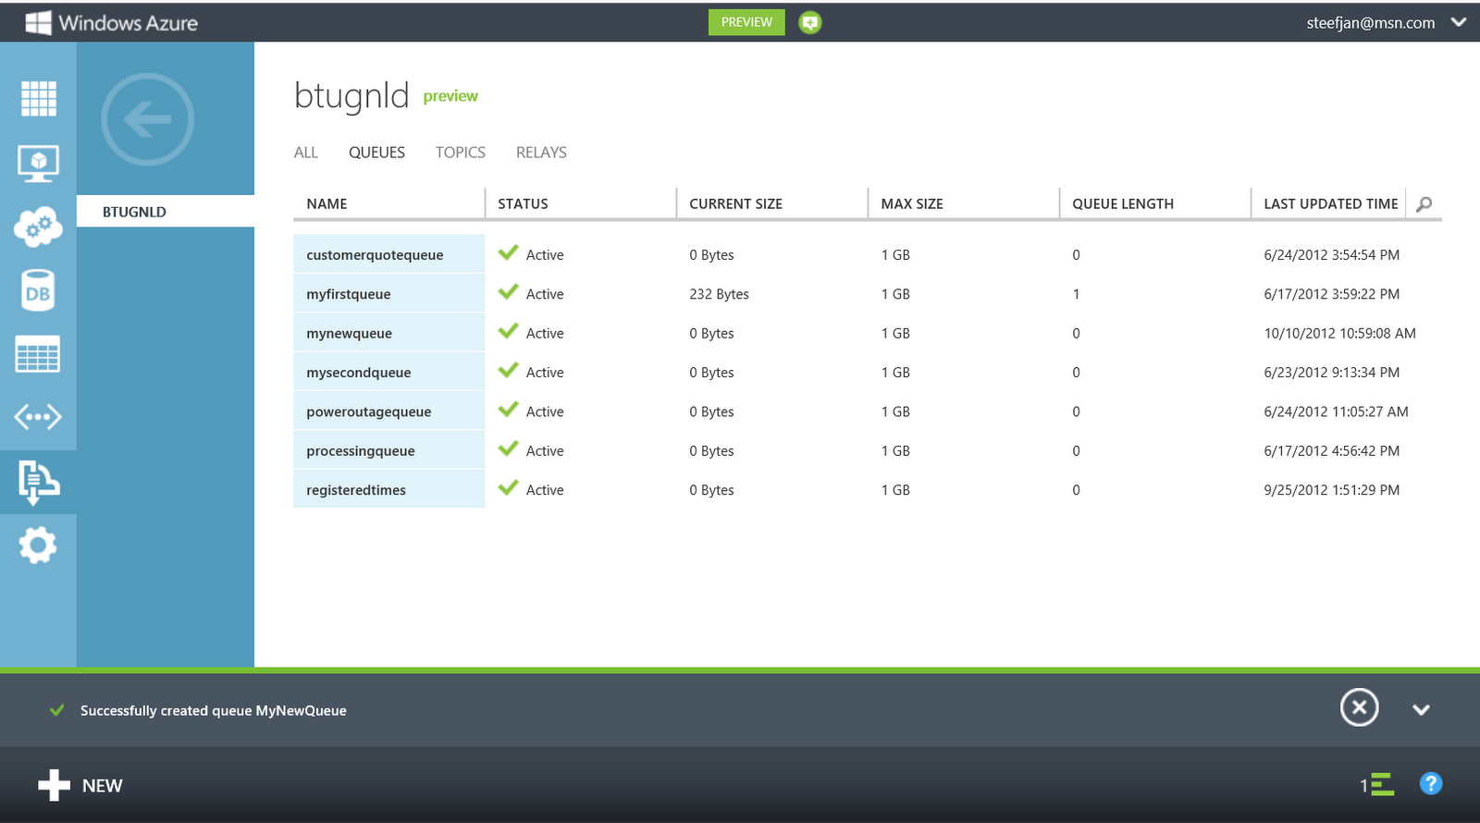Open registeredtimes queue
1480x823 pixels.
(x=356, y=490)
